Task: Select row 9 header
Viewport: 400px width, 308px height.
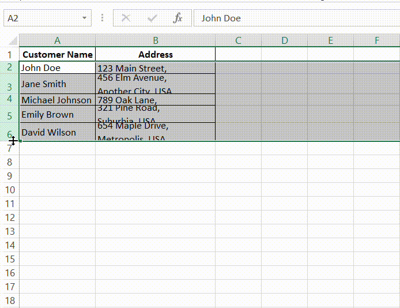Action: 9,176
